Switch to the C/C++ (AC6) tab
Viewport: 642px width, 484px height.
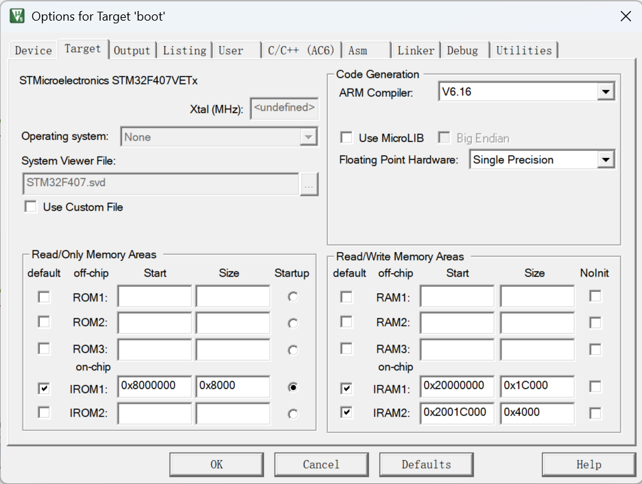[x=301, y=50]
